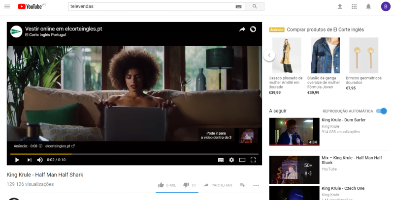Open the King Krule - Czech One title
Image resolution: width=394 pixels, height=200 pixels.
pyautogui.click(x=343, y=188)
